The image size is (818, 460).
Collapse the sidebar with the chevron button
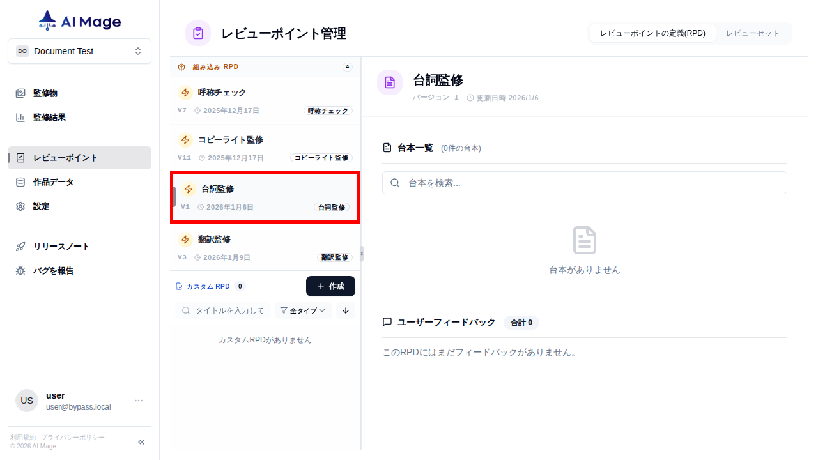click(x=141, y=441)
